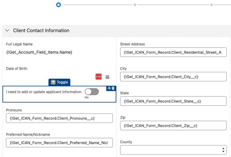Click the move handle on Toggle component
Viewport: 231px width, 157px height.
109,88
